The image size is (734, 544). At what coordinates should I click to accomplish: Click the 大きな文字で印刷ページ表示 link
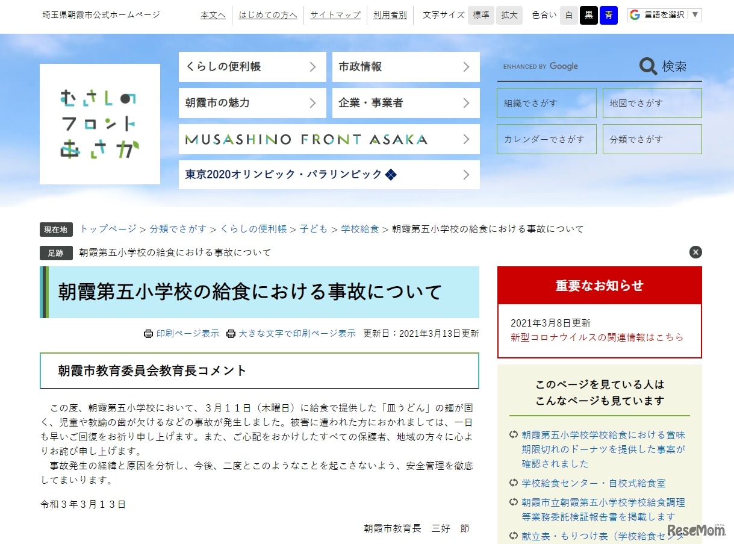click(297, 334)
